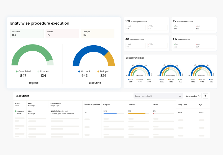Sort by the Status column header
Image resolution: width=223 pixels, height=155 pixels.
[18, 104]
